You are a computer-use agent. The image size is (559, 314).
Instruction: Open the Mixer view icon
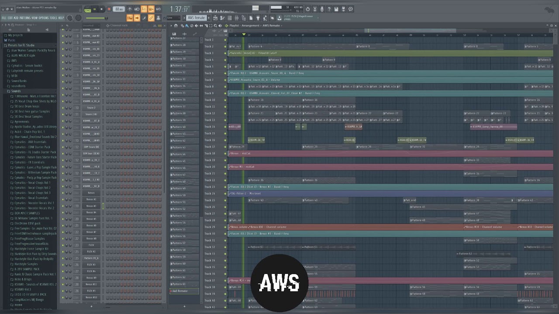click(x=237, y=18)
